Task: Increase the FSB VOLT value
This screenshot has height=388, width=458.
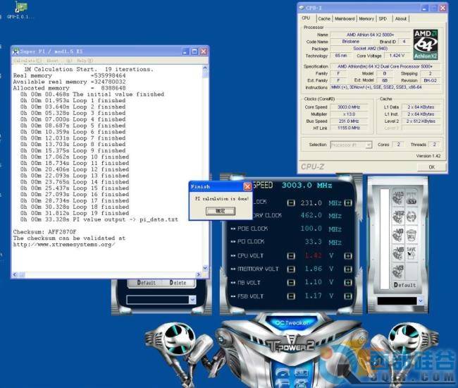Action: [348, 296]
